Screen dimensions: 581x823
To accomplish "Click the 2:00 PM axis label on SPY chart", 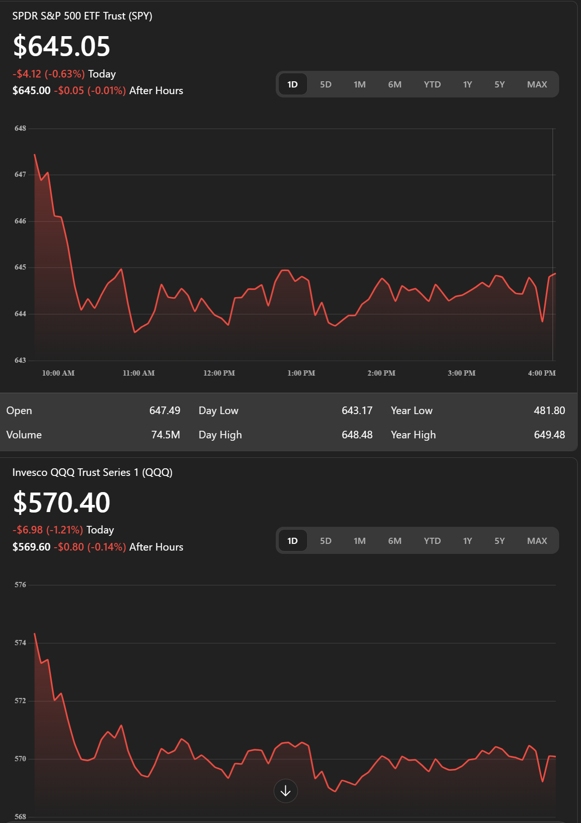I will tap(381, 373).
